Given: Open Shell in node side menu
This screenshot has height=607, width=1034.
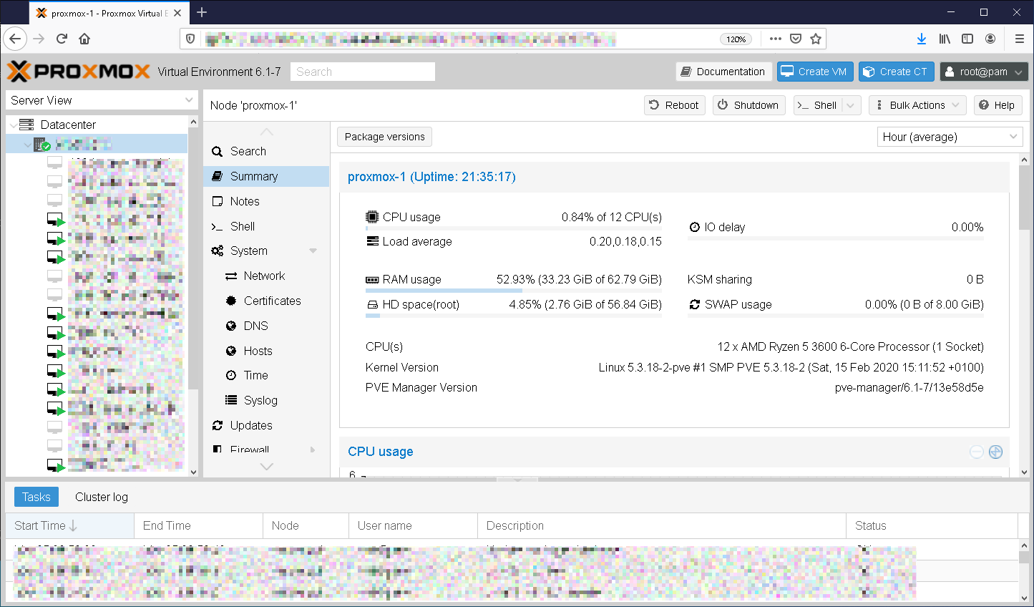Looking at the screenshot, I should point(266,226).
